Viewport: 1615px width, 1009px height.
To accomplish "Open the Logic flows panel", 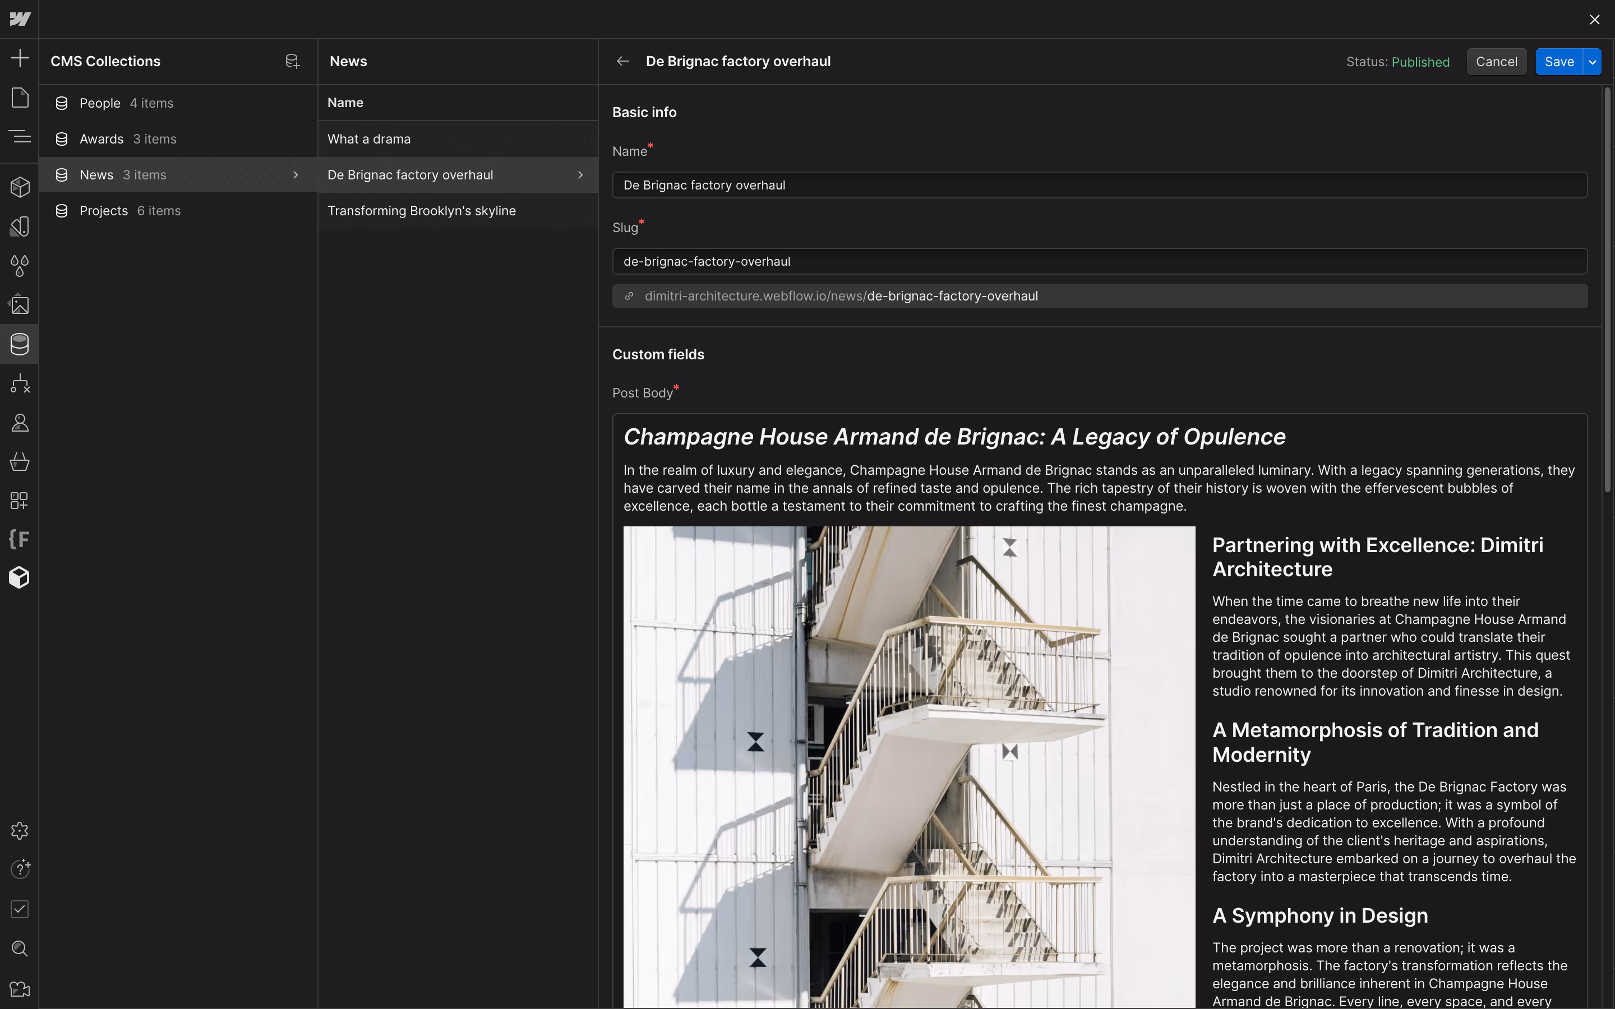I will (20, 384).
